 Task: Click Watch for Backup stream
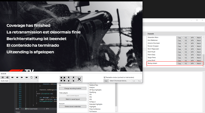(x=199, y=63)
